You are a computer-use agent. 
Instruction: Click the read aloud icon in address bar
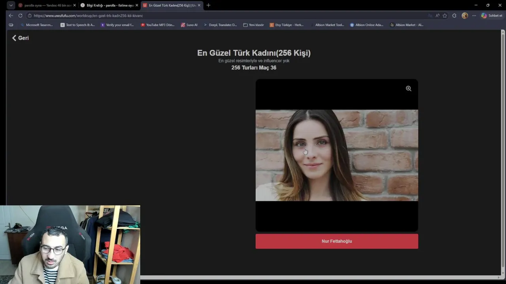(437, 15)
